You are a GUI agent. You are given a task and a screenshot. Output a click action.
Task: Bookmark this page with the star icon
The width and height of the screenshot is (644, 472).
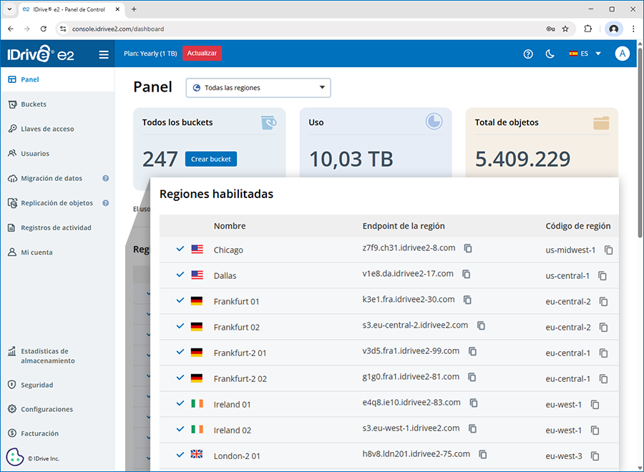point(565,29)
